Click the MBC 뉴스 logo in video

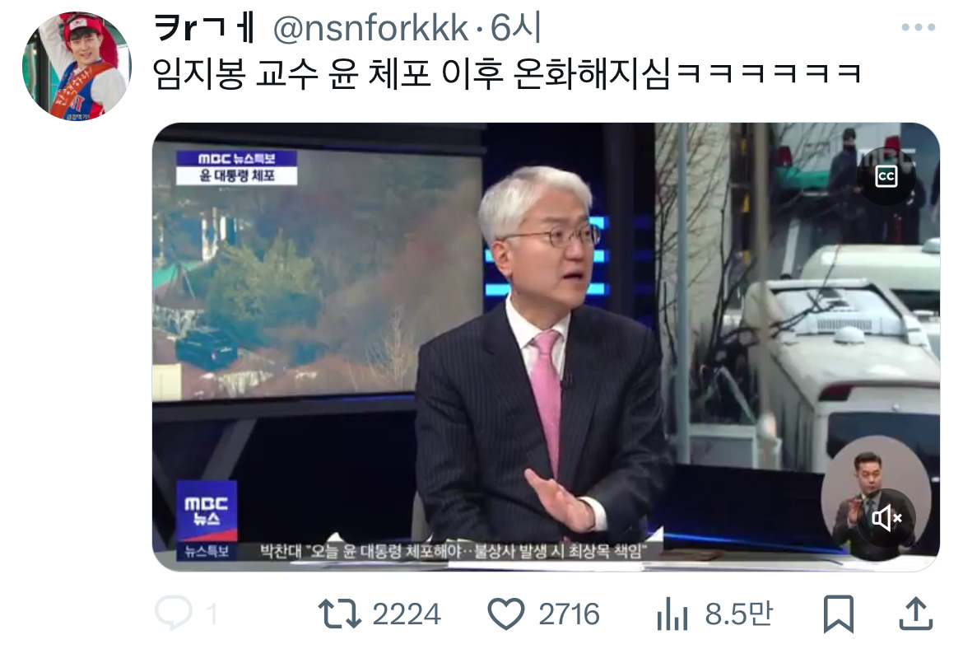(207, 511)
